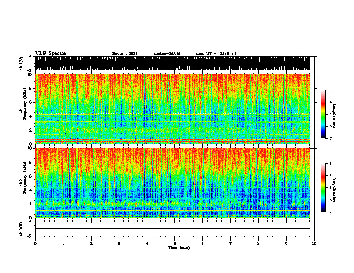
Task: Select ch.2 "Frequency (kHz)" axis label
Action: (25, 178)
